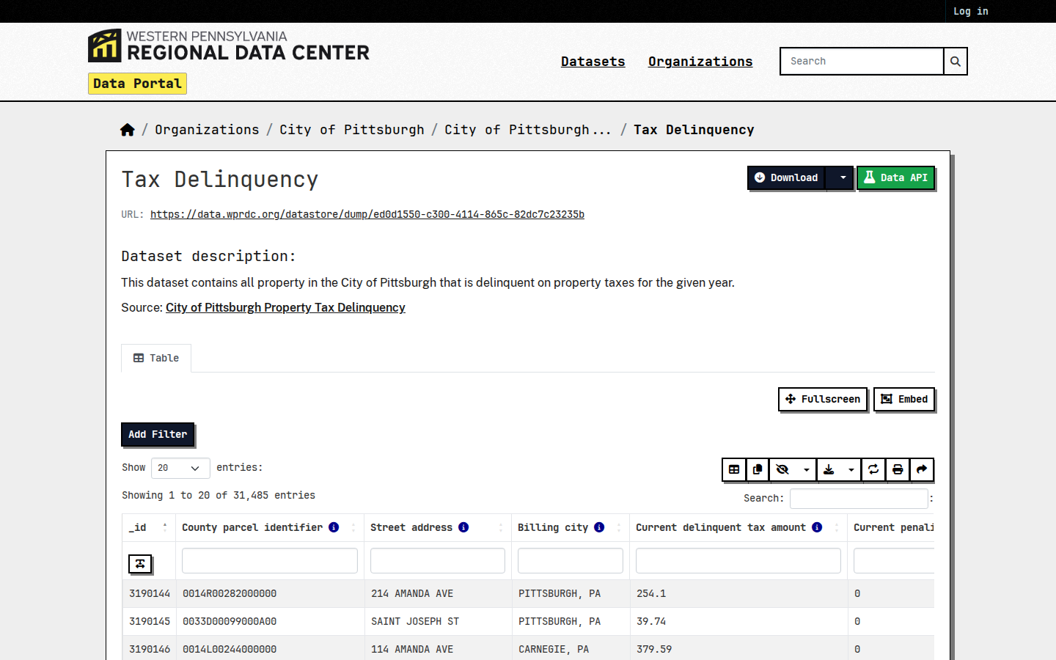The image size is (1056, 660).
Task: Focus Current delinquent tax amount filter box
Action: (x=738, y=561)
